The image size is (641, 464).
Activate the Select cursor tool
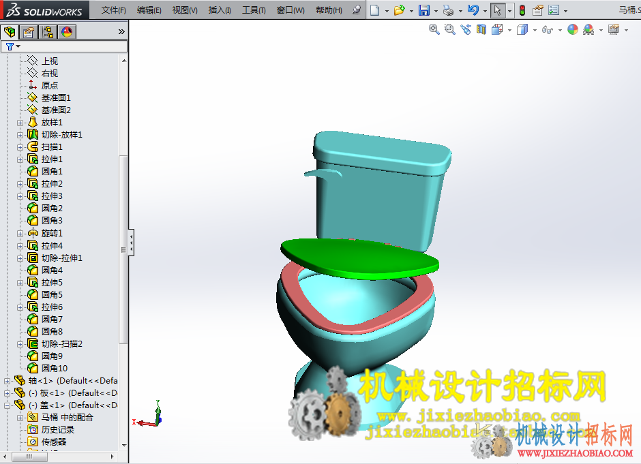pyautogui.click(x=498, y=10)
